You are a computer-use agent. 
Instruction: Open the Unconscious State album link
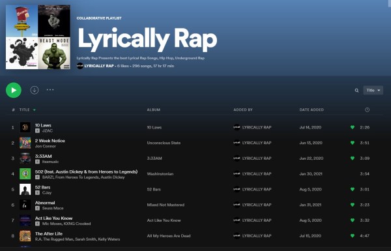click(x=164, y=143)
